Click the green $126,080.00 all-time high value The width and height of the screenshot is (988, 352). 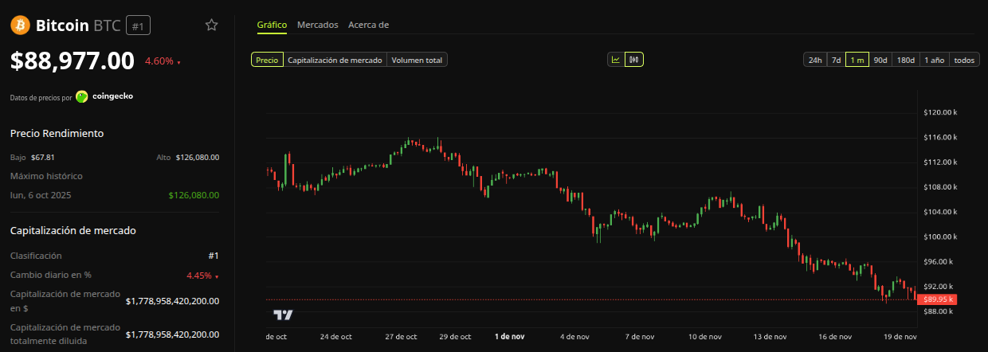pyautogui.click(x=194, y=195)
